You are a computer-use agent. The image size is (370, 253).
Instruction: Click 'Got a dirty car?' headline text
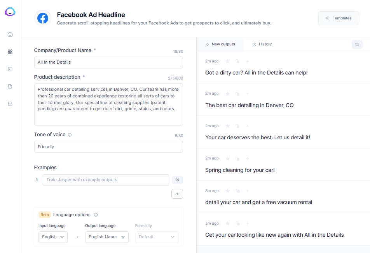pyautogui.click(x=256, y=73)
